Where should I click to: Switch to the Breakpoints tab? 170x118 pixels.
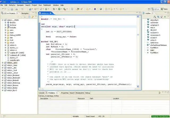pyautogui.click(x=80, y=93)
